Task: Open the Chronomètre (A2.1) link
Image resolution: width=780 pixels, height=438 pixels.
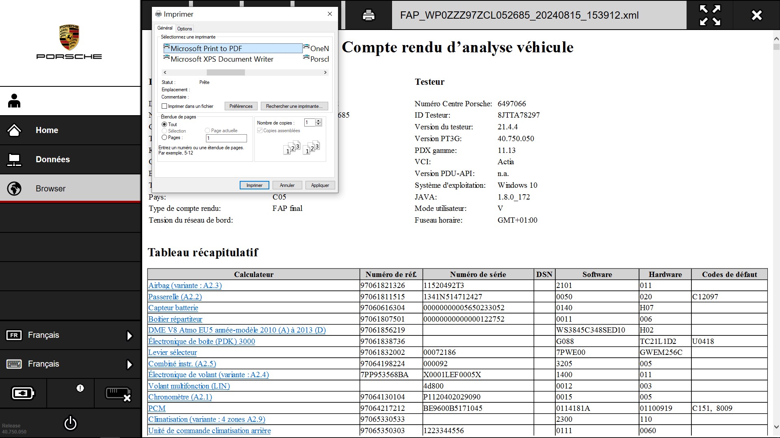Action: [180, 397]
